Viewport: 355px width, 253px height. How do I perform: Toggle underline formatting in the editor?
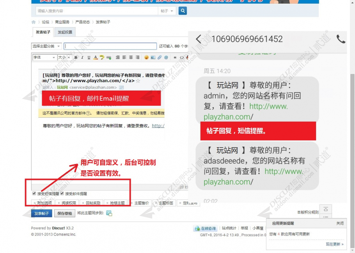point(89,58)
